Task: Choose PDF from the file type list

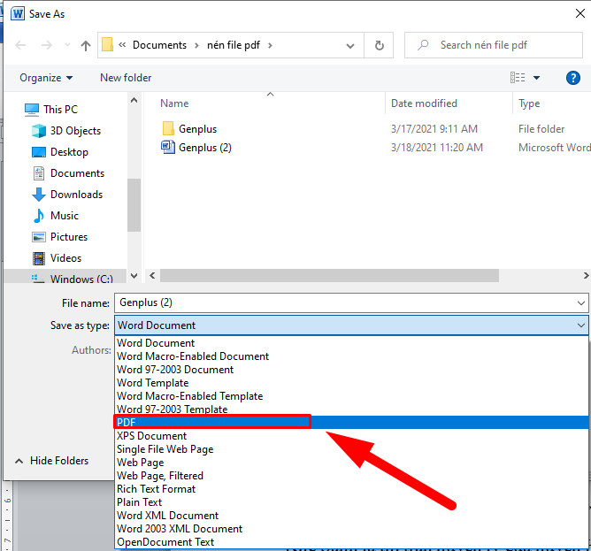Action: 212,423
